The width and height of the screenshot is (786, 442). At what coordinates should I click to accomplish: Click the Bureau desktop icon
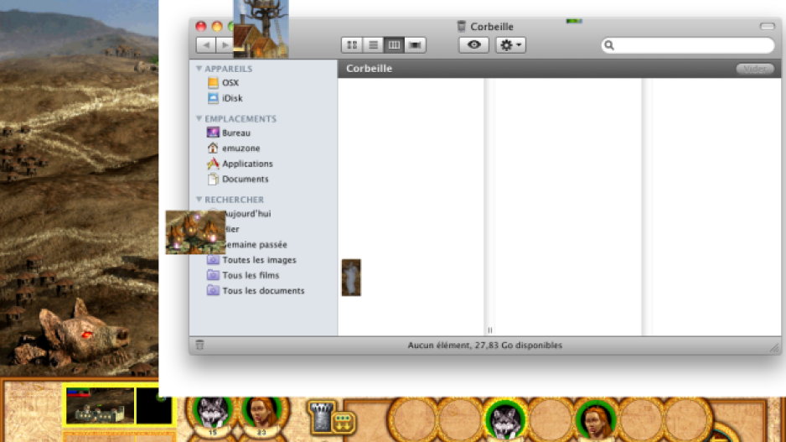(x=213, y=133)
